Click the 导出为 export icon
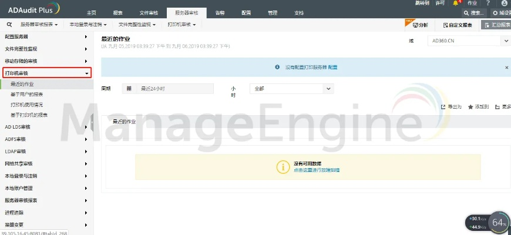This screenshot has height=235, width=511. click(x=443, y=107)
